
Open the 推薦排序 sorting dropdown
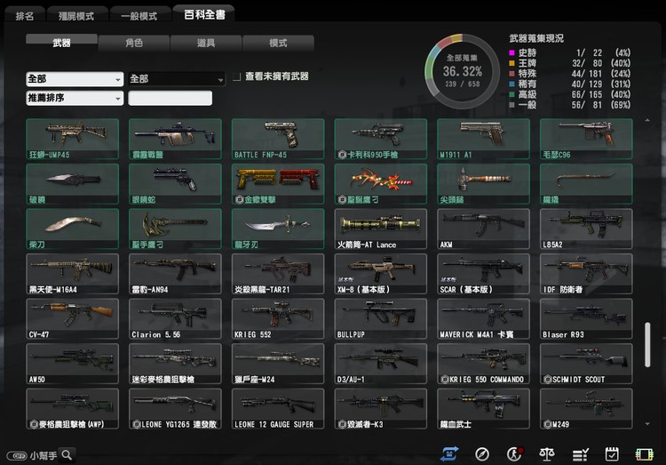tap(75, 99)
